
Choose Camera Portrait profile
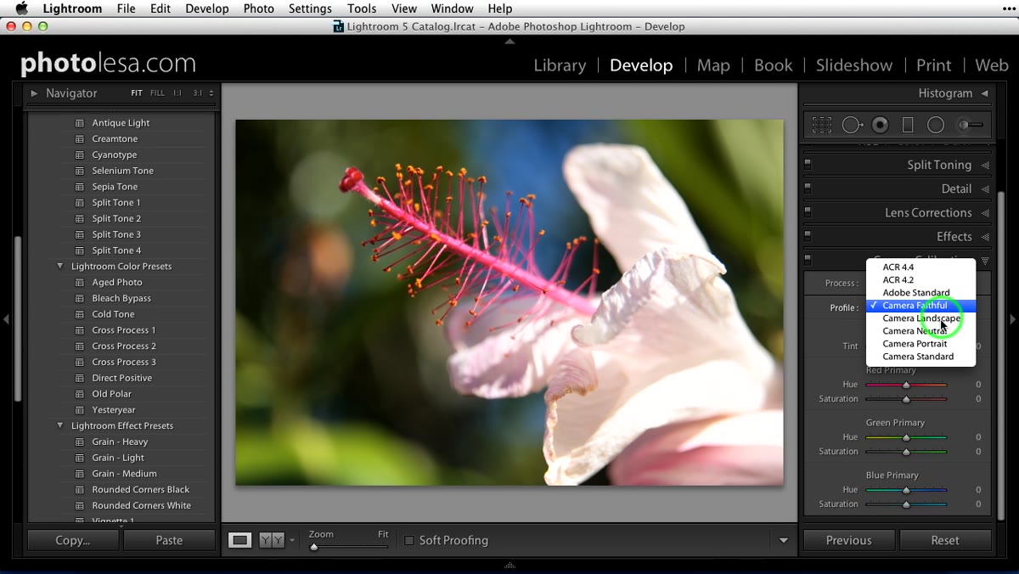click(x=920, y=344)
